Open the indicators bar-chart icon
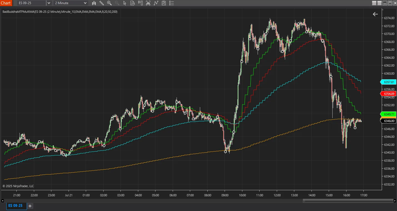 tap(148, 3)
